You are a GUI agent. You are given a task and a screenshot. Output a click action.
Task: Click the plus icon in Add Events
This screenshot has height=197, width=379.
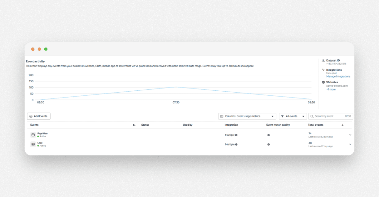[31, 116]
